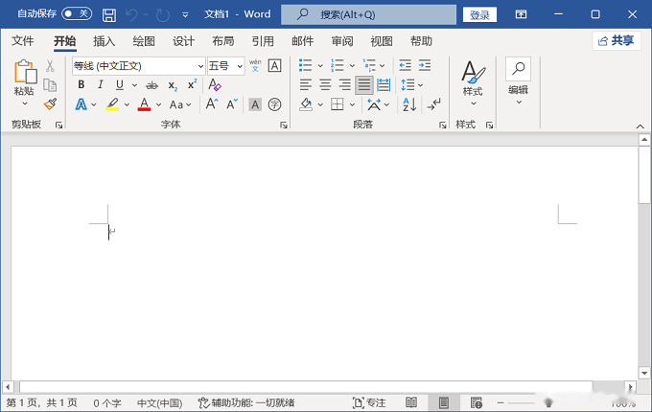Click the Cut scissors icon
This screenshot has height=412, width=652.
tap(50, 65)
